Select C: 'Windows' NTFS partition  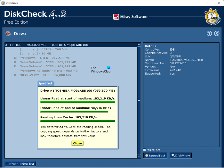[42, 58]
